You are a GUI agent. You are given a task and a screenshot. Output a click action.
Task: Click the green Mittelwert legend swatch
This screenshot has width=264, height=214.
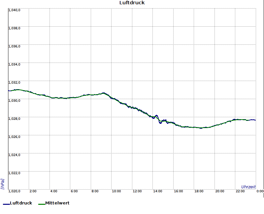pos(42,204)
